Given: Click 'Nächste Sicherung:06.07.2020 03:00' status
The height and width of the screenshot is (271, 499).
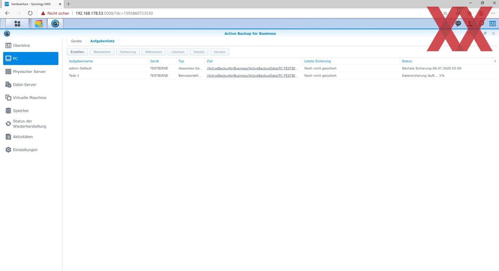Looking at the screenshot, I should point(431,68).
